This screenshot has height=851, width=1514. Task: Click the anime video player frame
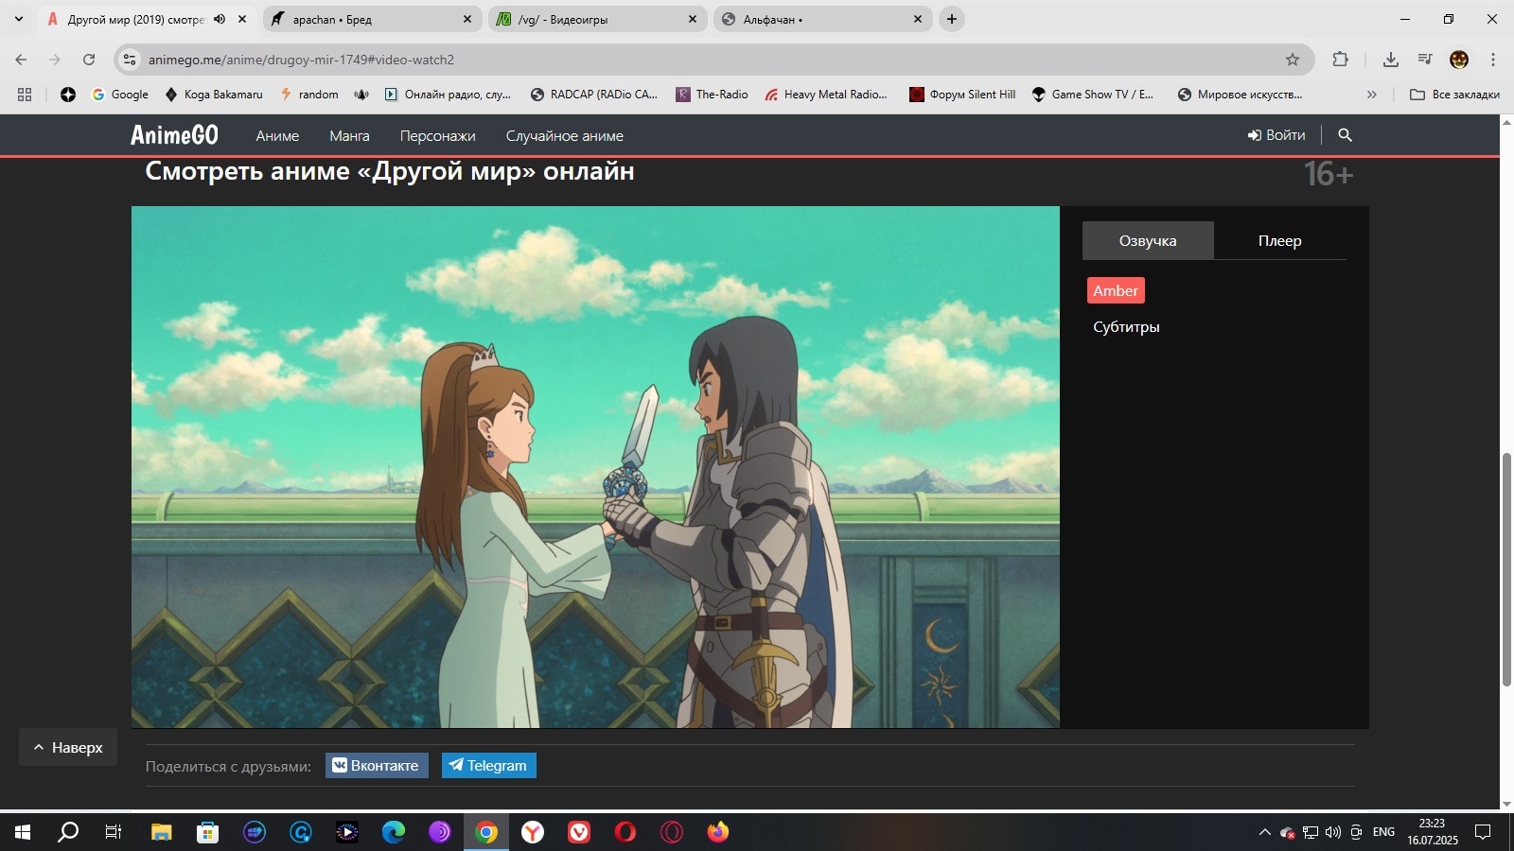(x=595, y=467)
